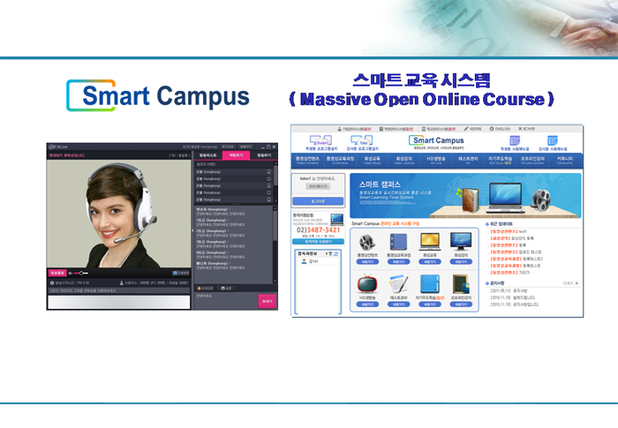The width and height of the screenshot is (618, 428).
Task: Click the speaker volume icon in NLive
Action: coord(70,273)
